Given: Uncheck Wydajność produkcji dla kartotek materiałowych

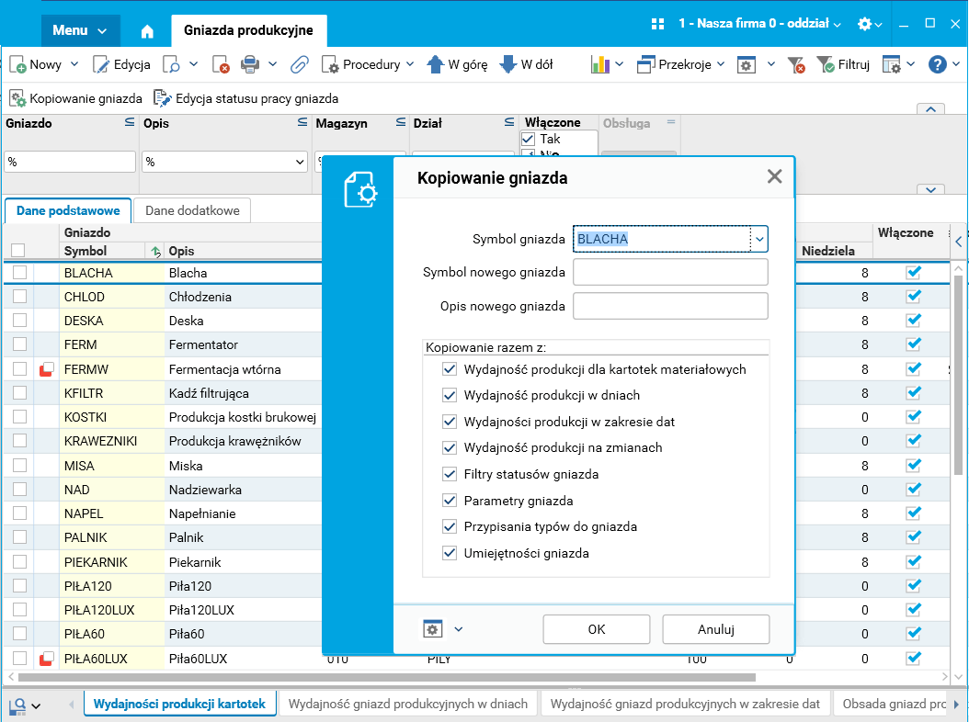Looking at the screenshot, I should [450, 369].
